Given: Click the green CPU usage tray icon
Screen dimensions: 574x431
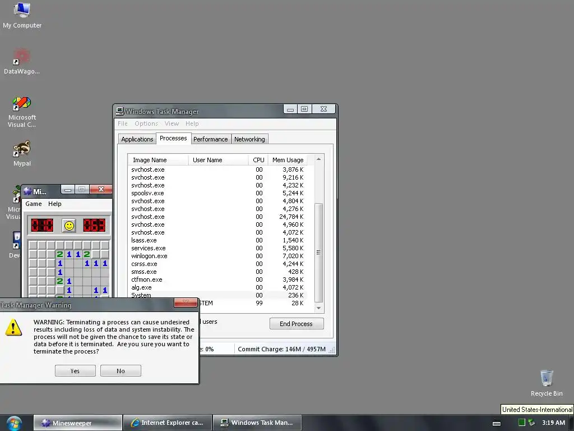Looking at the screenshot, I should (x=522, y=423).
